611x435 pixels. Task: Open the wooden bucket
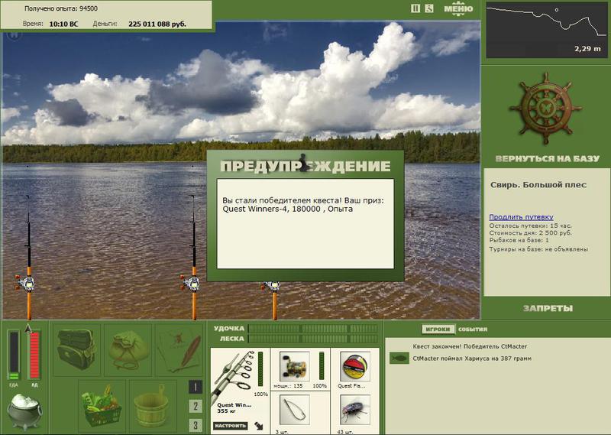pyautogui.click(x=153, y=404)
